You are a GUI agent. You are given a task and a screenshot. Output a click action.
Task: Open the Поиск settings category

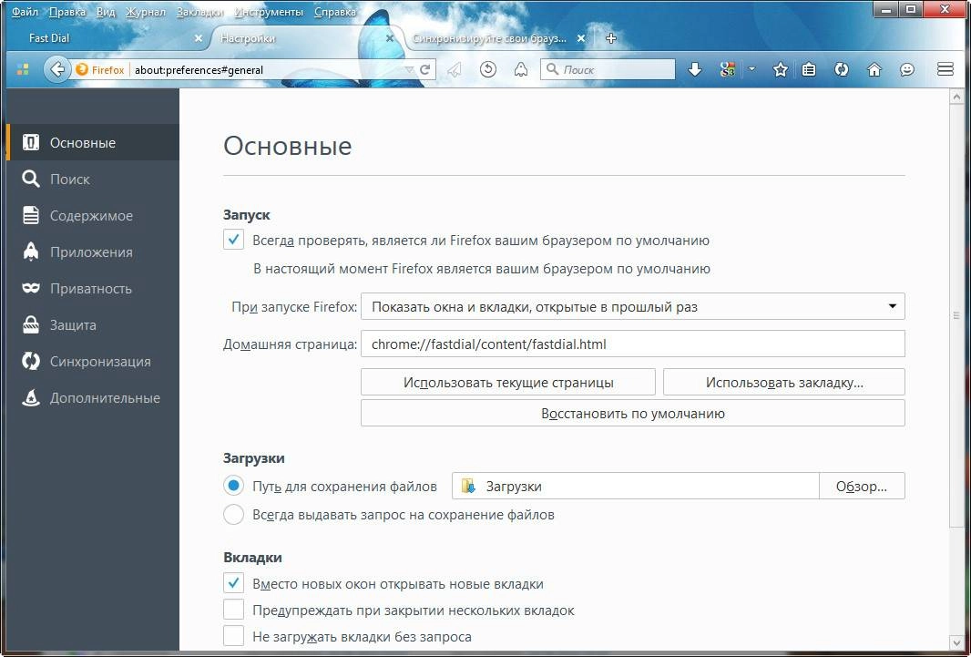[x=93, y=179]
